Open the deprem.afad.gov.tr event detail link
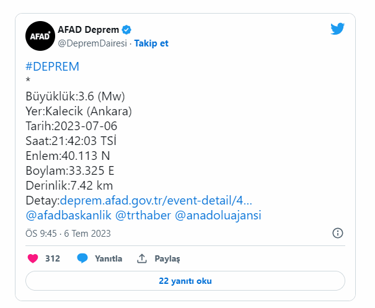 click(156, 200)
